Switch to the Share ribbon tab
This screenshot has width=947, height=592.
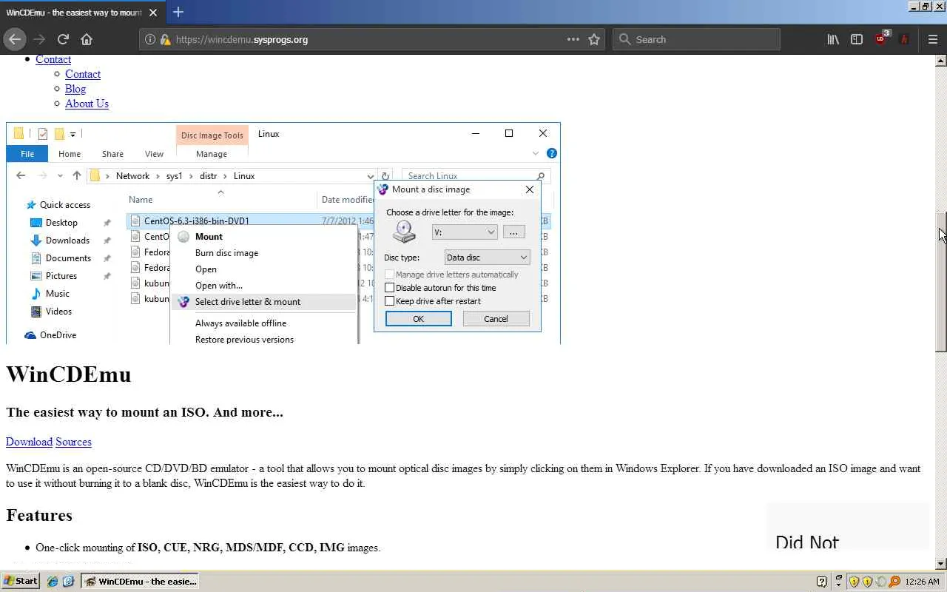[x=112, y=154]
